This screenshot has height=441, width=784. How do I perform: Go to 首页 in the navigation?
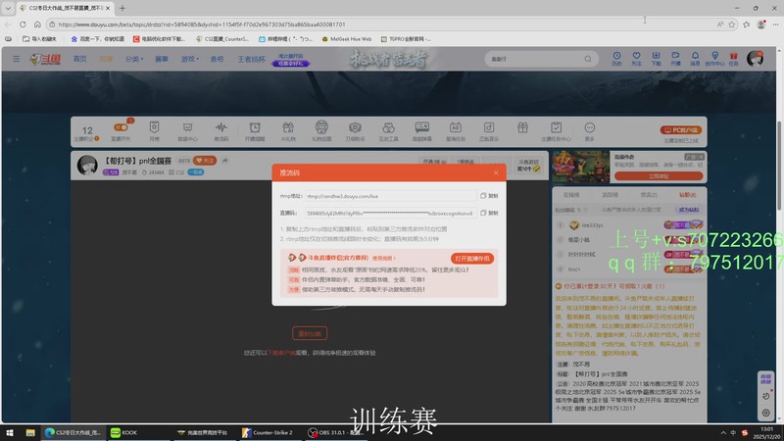click(x=80, y=59)
